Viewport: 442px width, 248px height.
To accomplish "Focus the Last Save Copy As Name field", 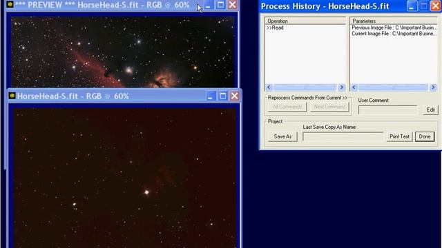I will 343,136.
